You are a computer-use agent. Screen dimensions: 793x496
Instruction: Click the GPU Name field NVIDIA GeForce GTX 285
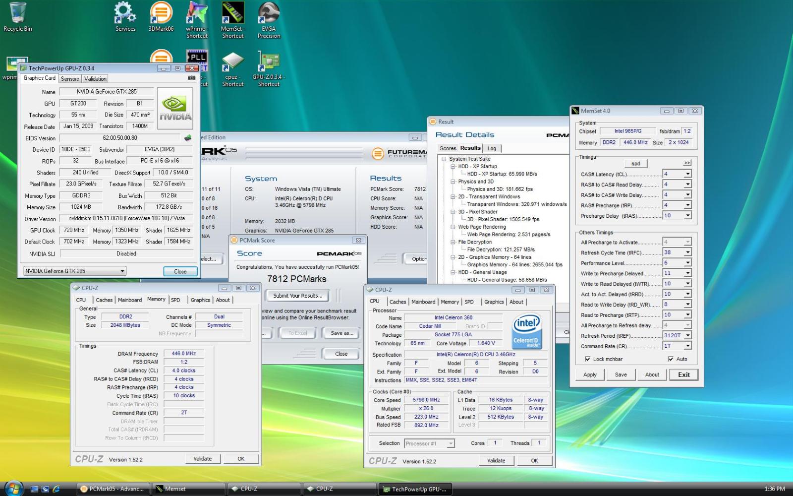[107, 92]
